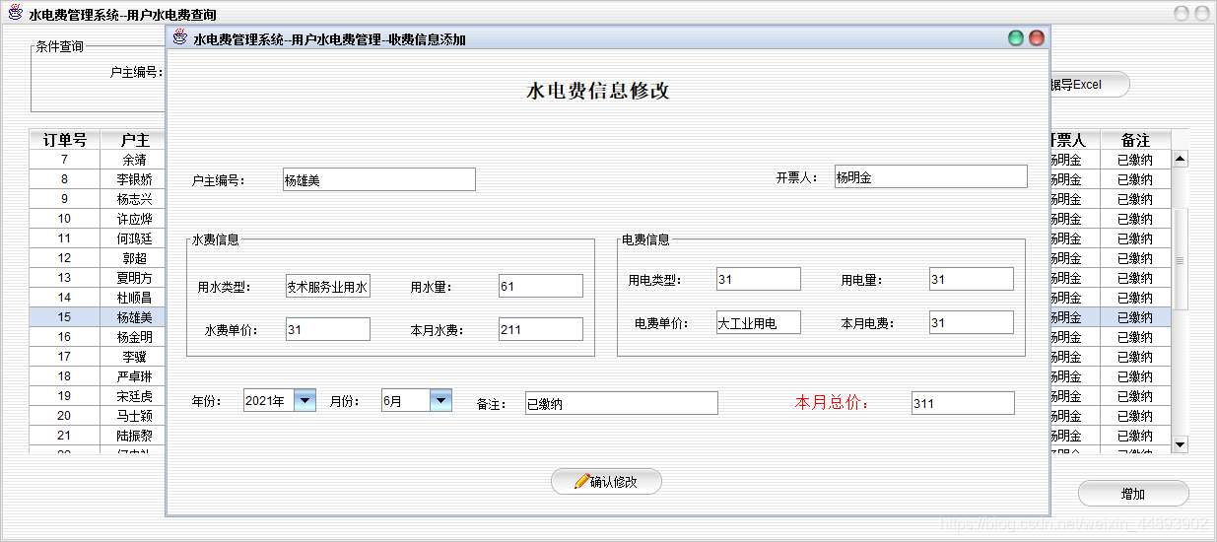Select the table row for 杨金明
This screenshot has height=542, width=1217.
pos(98,337)
